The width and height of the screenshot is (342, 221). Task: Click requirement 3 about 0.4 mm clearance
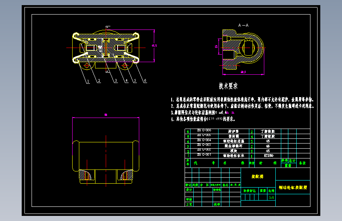pyautogui.click(x=203, y=113)
